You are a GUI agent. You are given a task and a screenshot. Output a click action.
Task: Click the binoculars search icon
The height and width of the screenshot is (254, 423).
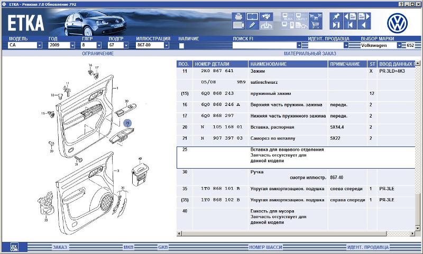pos(266,16)
